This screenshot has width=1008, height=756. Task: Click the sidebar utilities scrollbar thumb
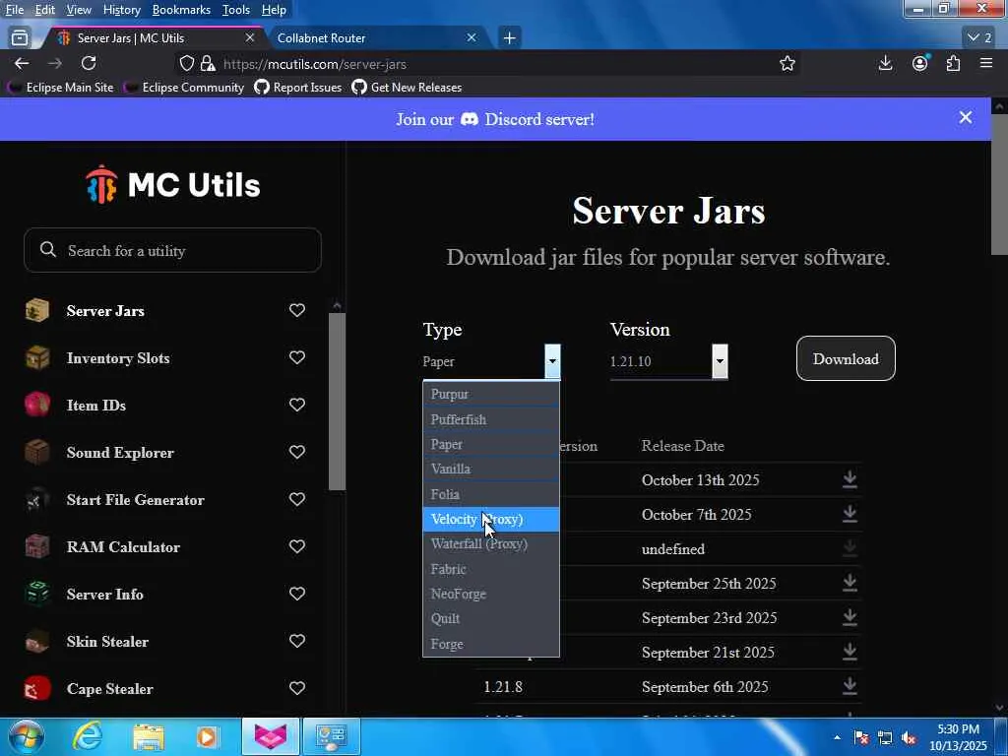pos(337,402)
